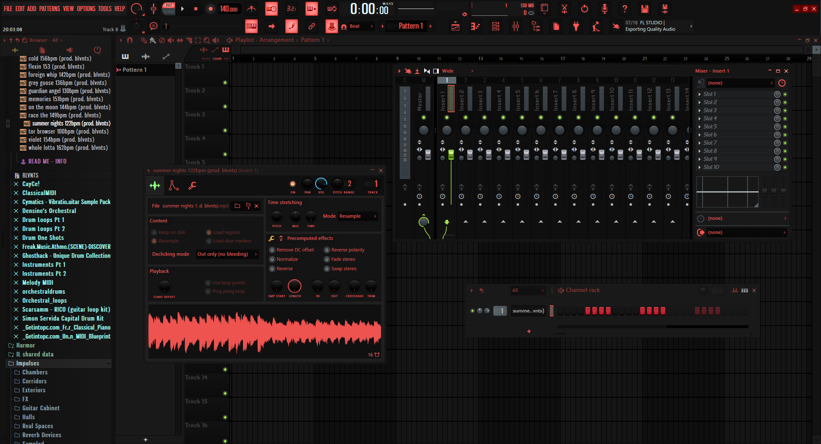Adjust the Insert 1 green volume fader
This screenshot has width=821, height=444.
[x=451, y=155]
